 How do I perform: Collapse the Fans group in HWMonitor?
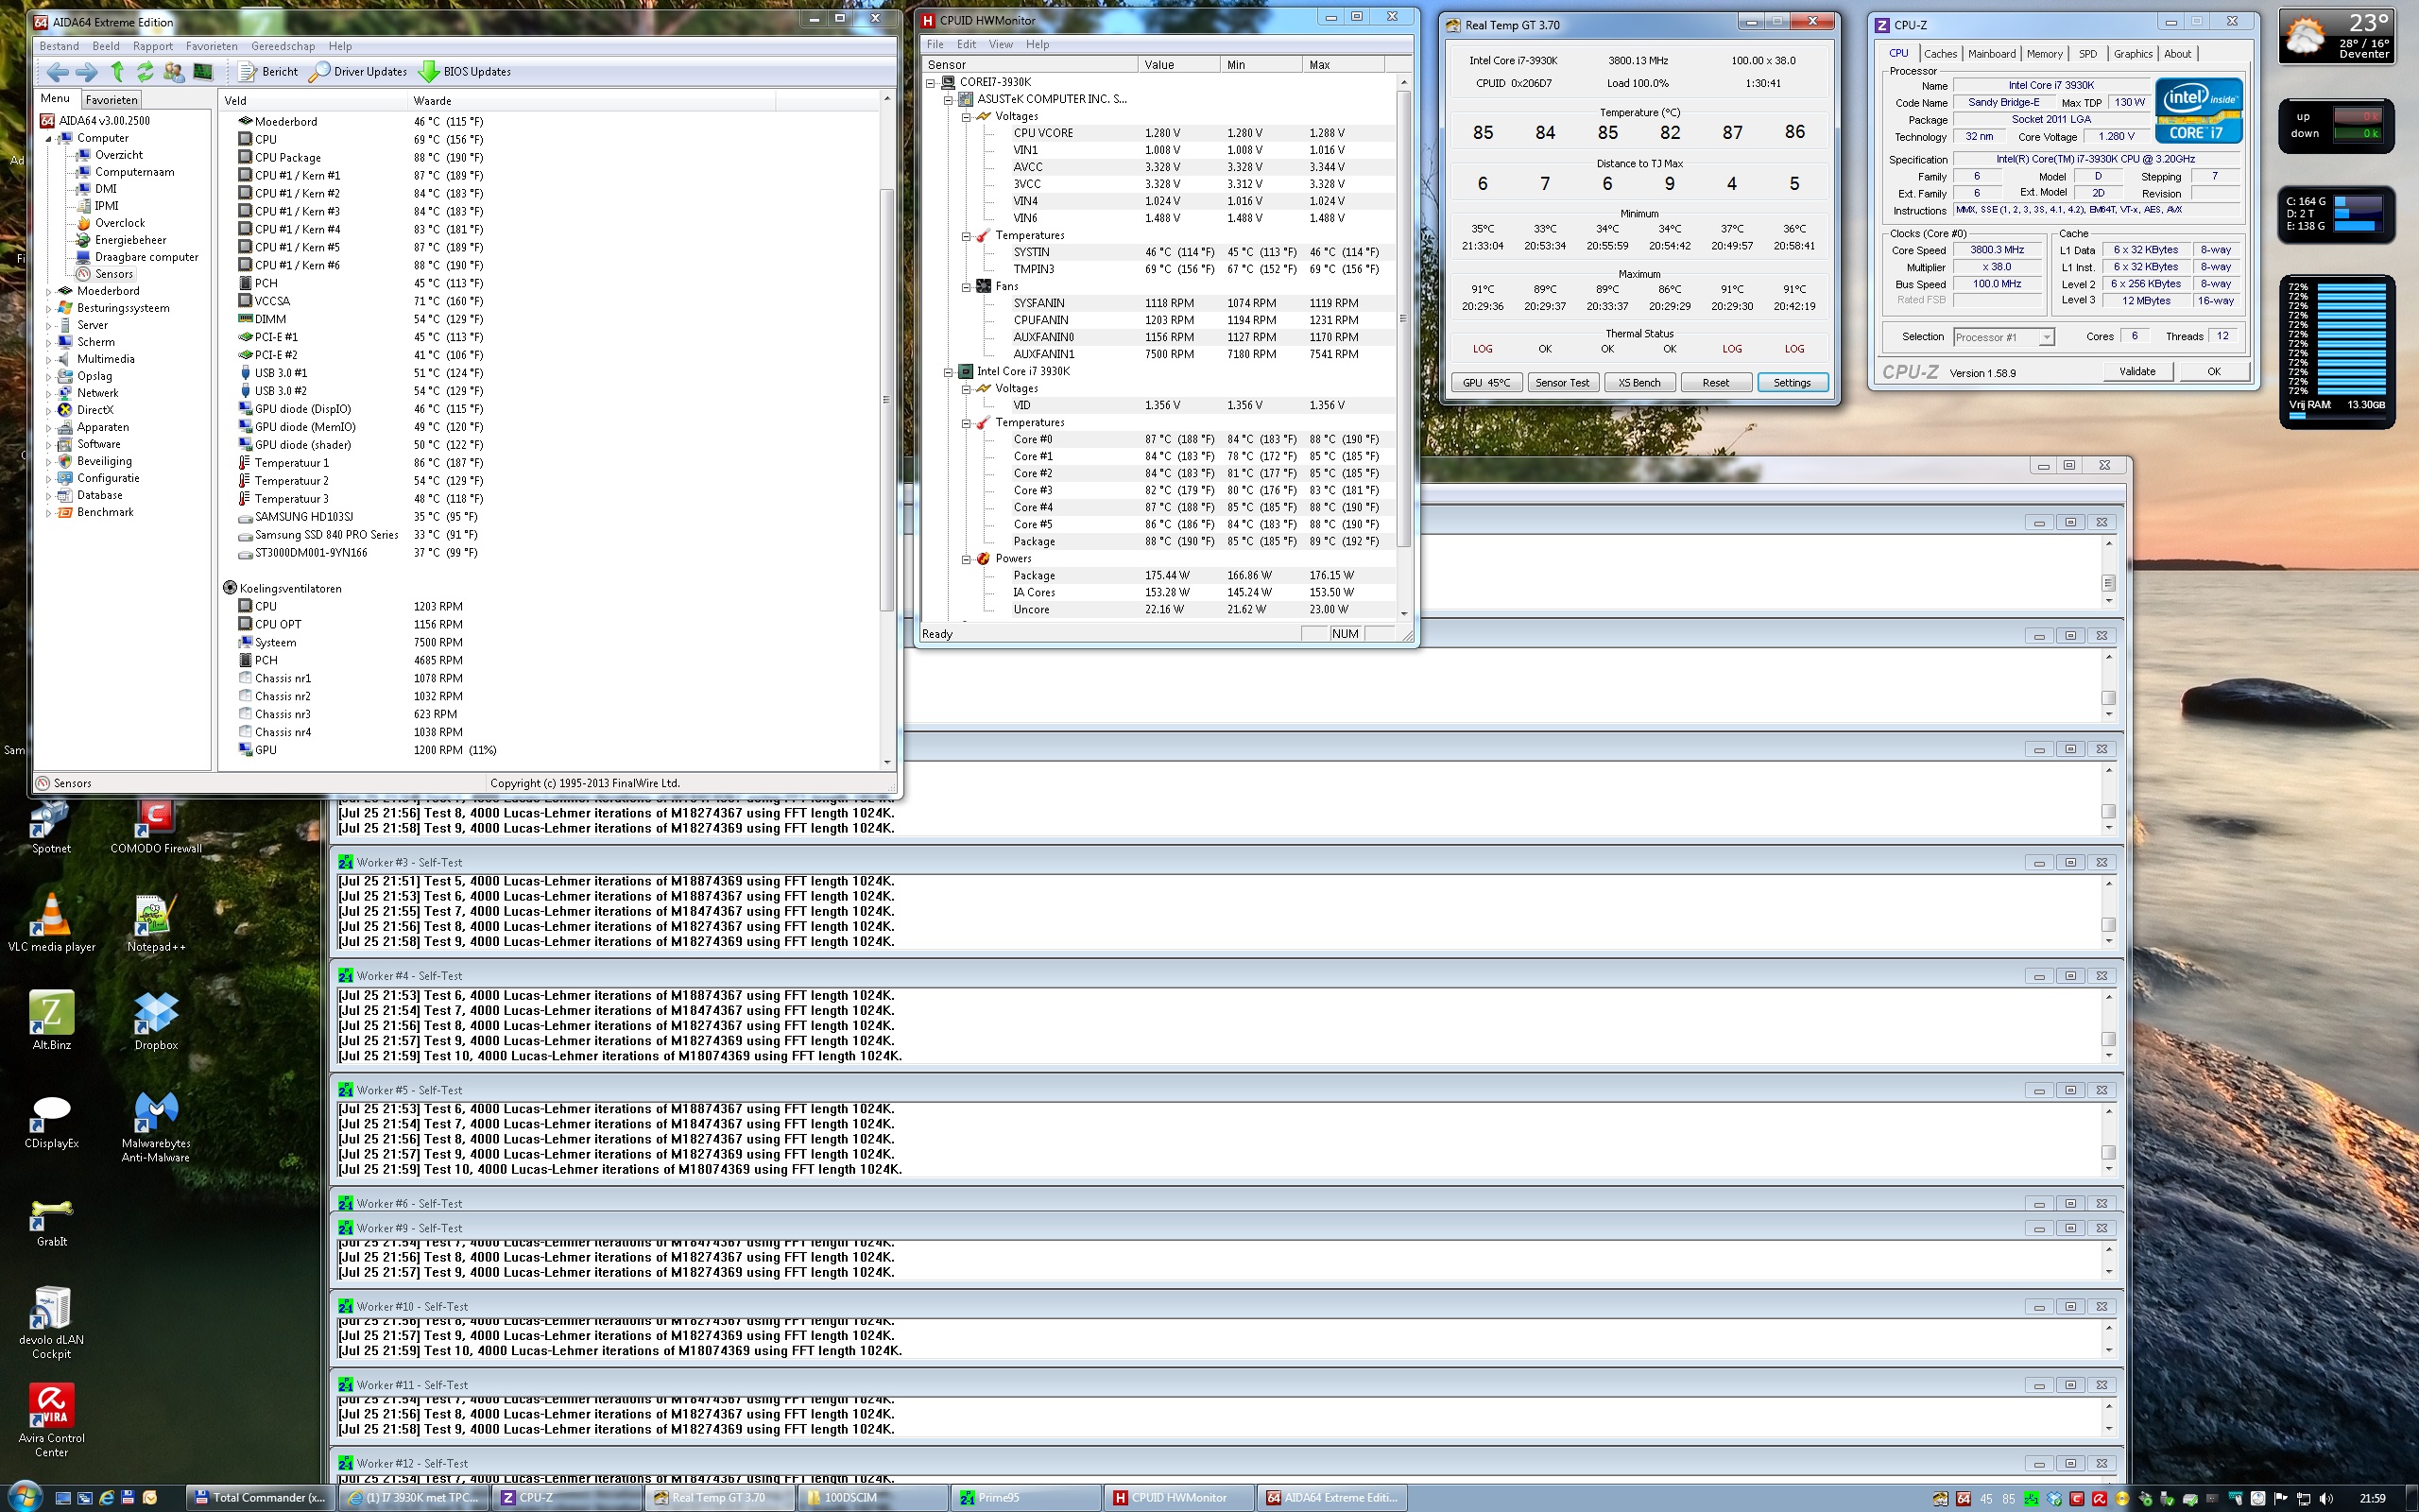(967, 286)
